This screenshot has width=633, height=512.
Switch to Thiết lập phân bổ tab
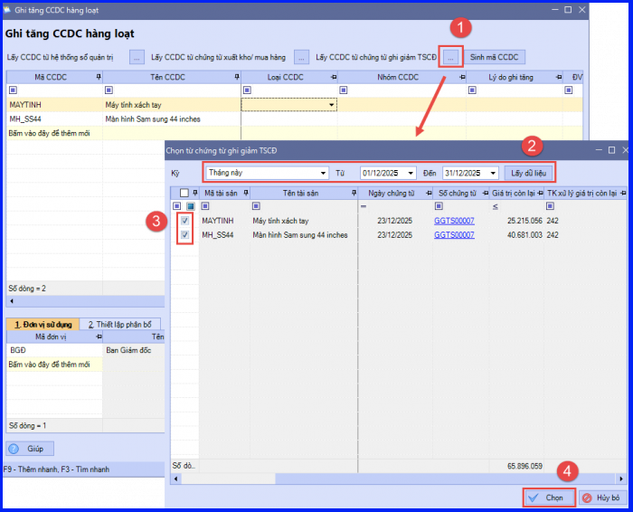pyautogui.click(x=119, y=324)
